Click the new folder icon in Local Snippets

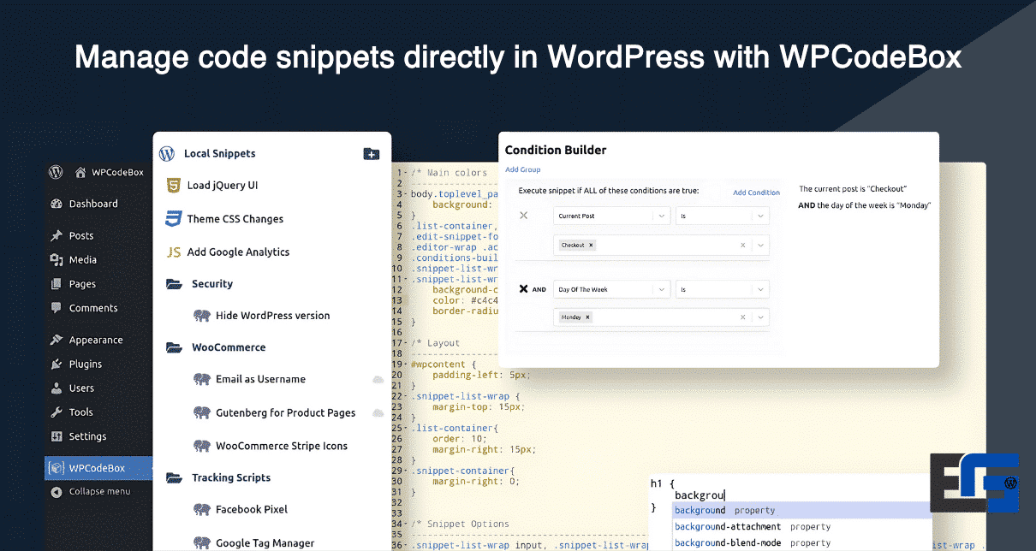coord(371,154)
